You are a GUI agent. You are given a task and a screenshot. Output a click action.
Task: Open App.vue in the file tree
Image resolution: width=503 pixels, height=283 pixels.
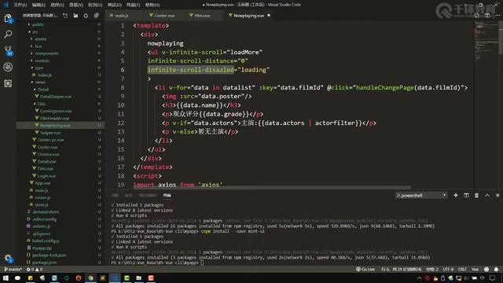pyautogui.click(x=42, y=183)
